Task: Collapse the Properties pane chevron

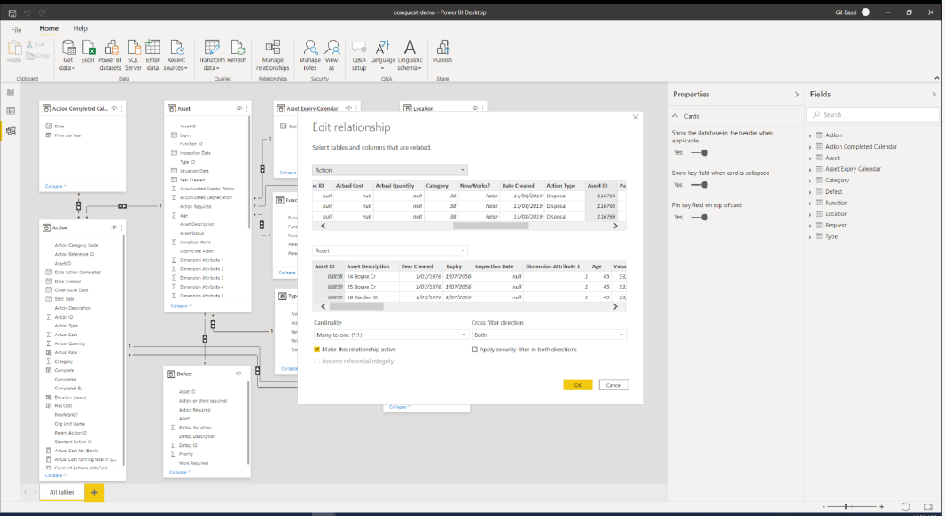Action: pos(797,95)
